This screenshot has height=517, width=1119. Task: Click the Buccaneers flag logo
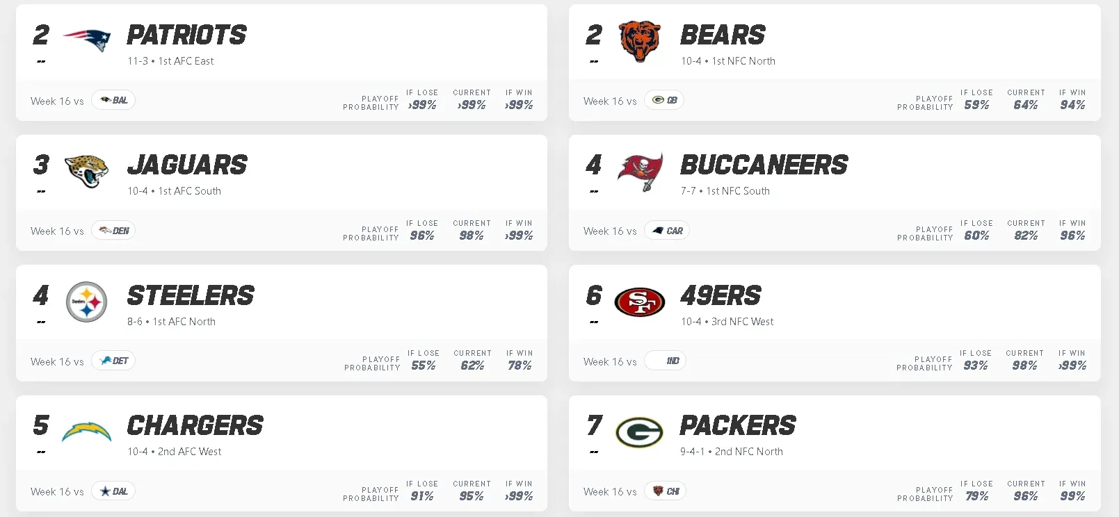click(640, 172)
